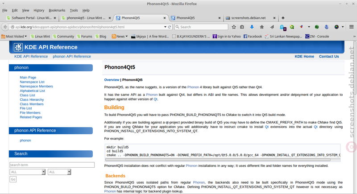The height and width of the screenshot is (194, 357).
Task: Open Related Pages in sidebar
Action: point(31,117)
